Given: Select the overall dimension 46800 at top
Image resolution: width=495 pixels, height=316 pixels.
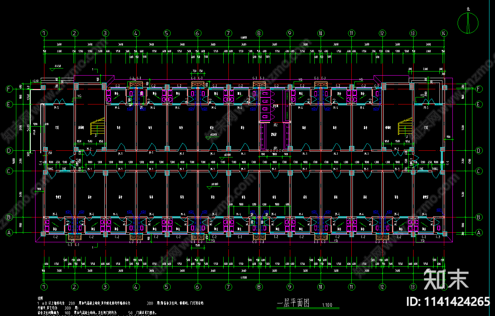Looking at the screenshot, I should point(244,37).
